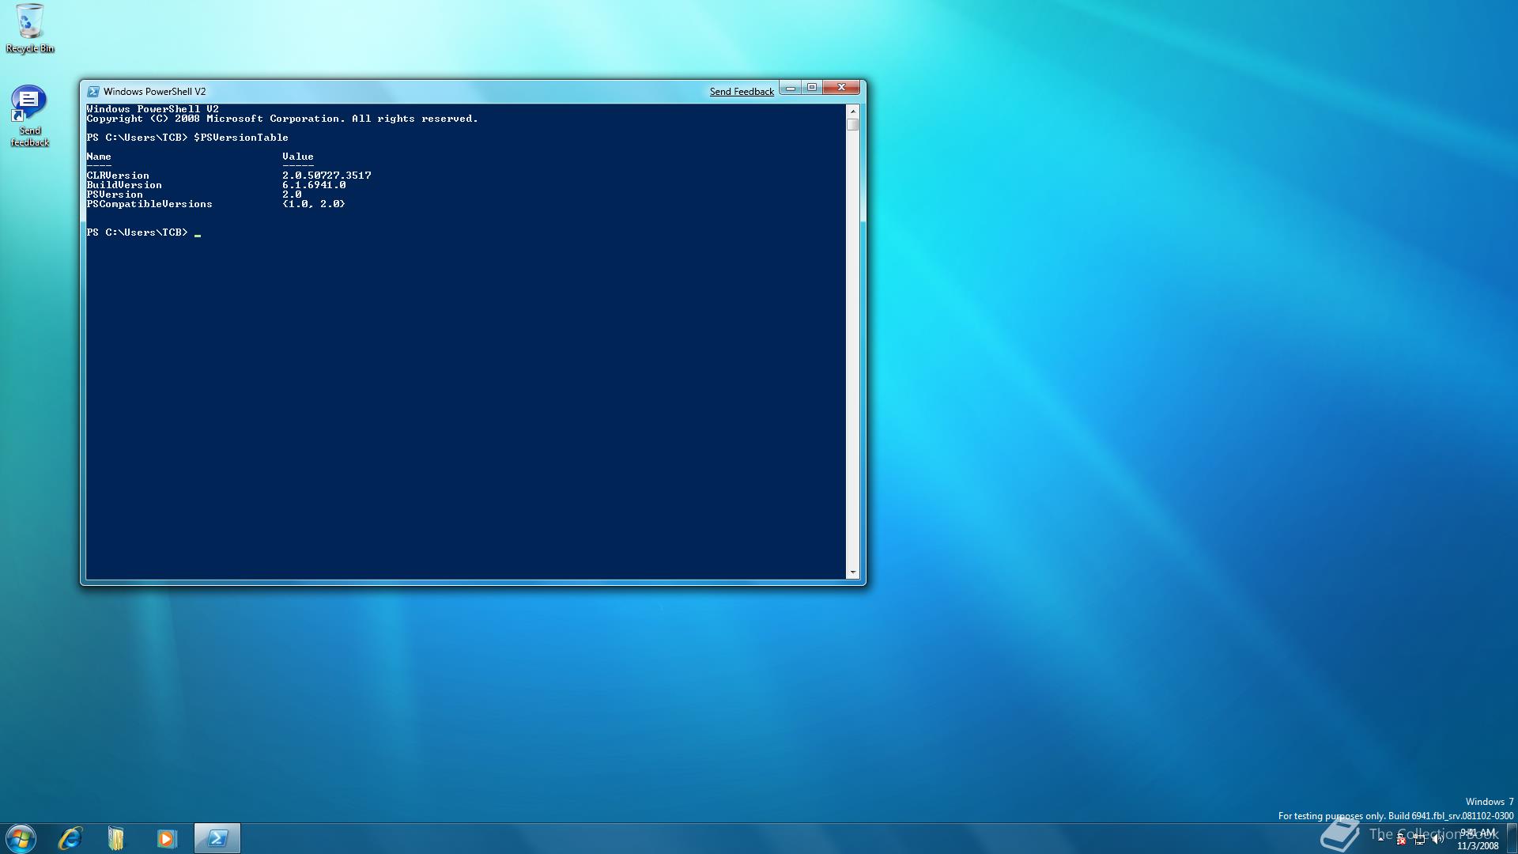Show hidden tray icons arrow
The height and width of the screenshot is (854, 1518).
click(1381, 839)
